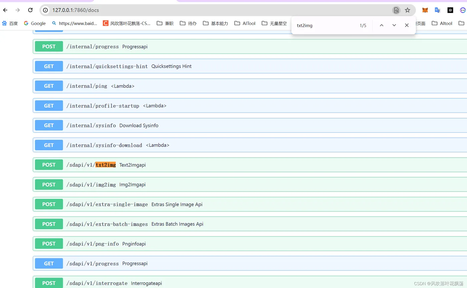This screenshot has height=288, width=467.
Task: Go to next find match
Action: (x=394, y=25)
